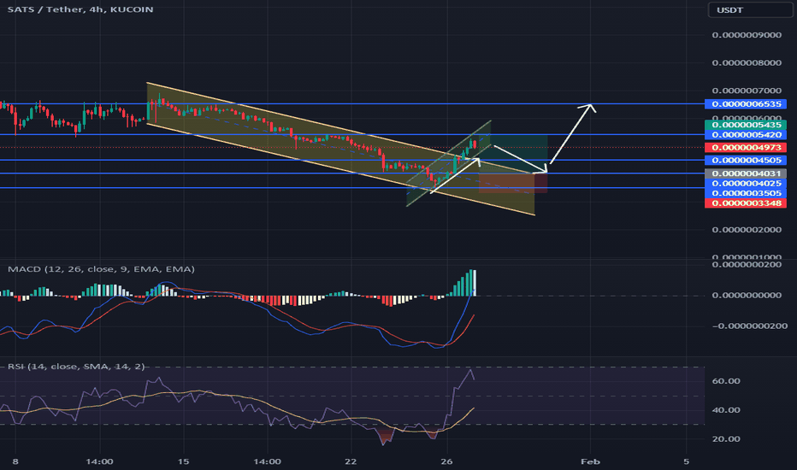
Task: Click the Feb label on time axis
Action: pos(590,461)
